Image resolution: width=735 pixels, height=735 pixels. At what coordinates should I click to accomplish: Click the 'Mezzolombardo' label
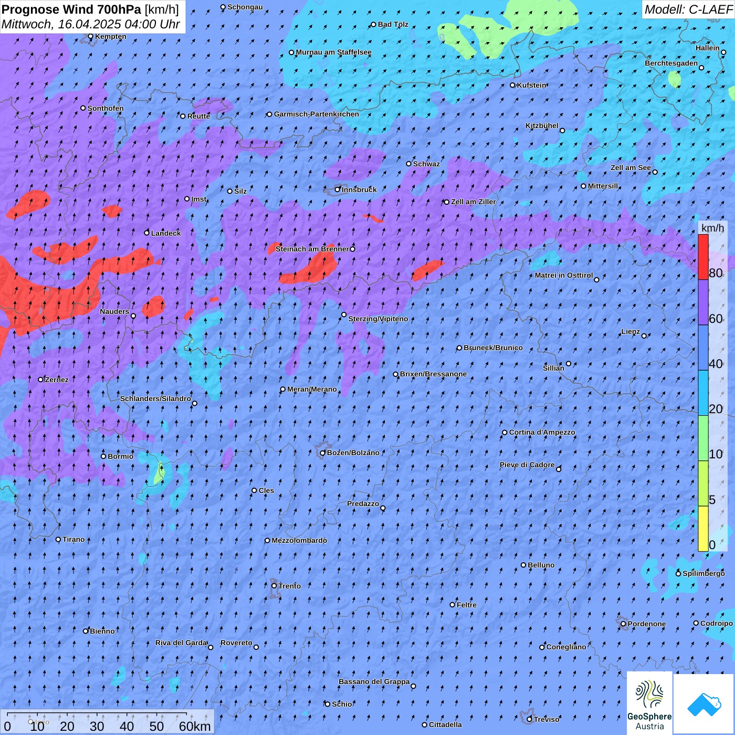point(299,540)
